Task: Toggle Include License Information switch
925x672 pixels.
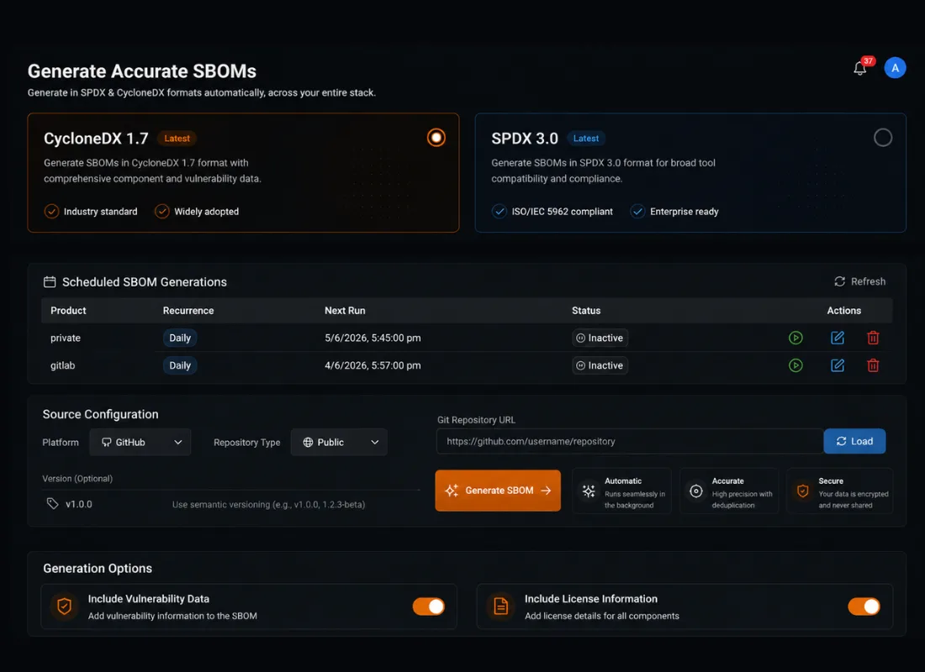Action: 864,606
